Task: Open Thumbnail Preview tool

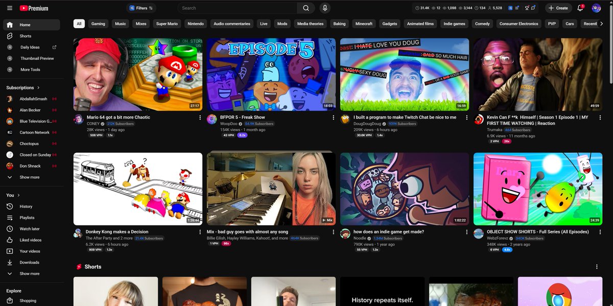Action: [31, 58]
